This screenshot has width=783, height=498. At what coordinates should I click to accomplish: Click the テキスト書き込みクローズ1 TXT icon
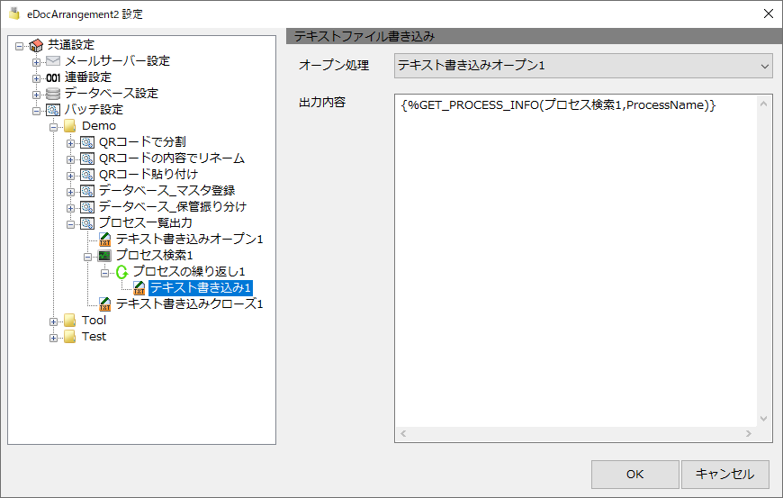pos(105,304)
